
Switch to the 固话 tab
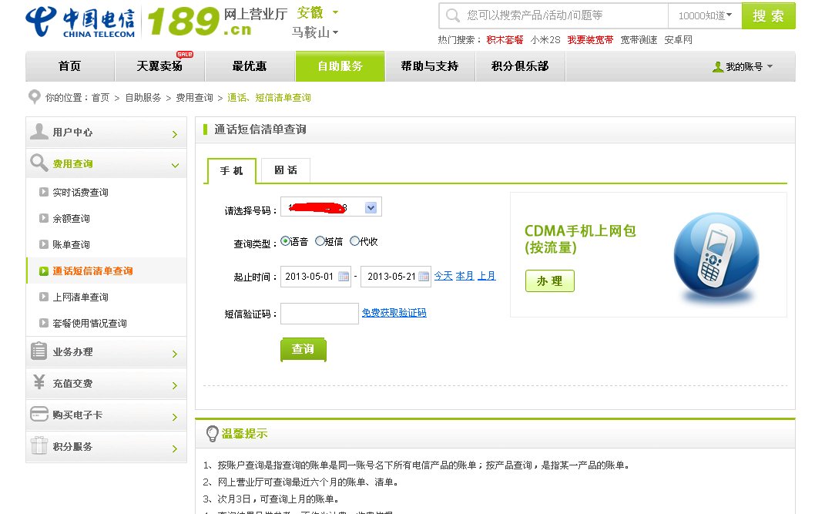(285, 170)
